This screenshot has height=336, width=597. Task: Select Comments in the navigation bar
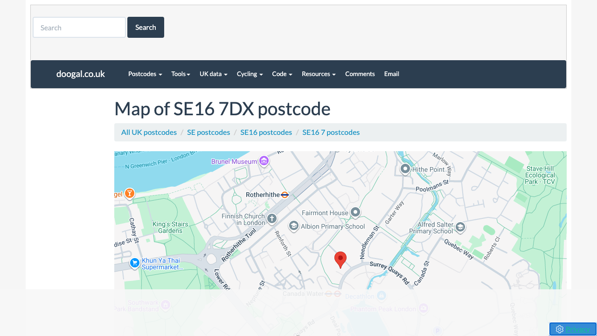(360, 74)
